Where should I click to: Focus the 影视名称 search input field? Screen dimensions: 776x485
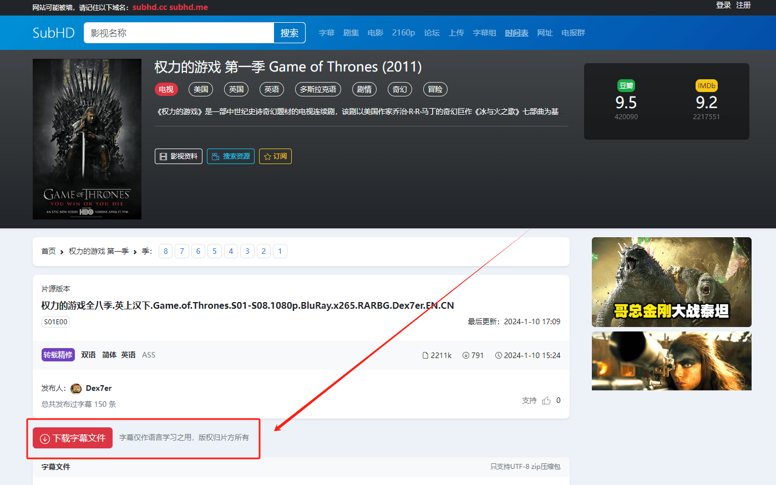pos(179,33)
